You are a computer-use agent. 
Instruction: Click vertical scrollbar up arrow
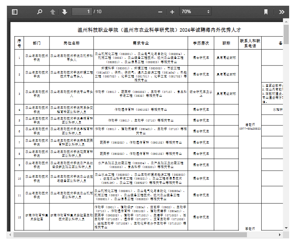tap(286, 22)
